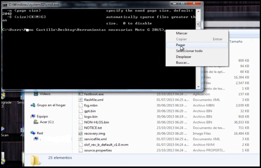Image resolution: width=261 pixels, height=168 pixels.
Task: Select Grupo en el hogar in sidebar
Action: point(51,105)
